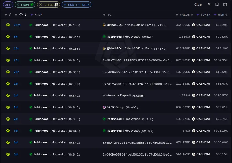Click Robinhood feather icon in Wintermute row

[x=31, y=95]
